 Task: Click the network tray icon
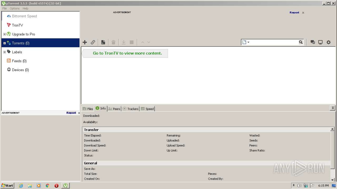306,186
